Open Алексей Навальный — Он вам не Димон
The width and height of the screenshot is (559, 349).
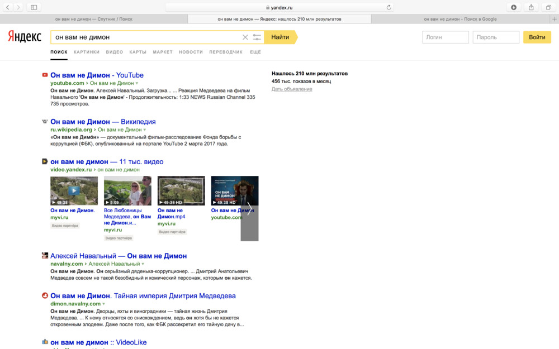119,256
